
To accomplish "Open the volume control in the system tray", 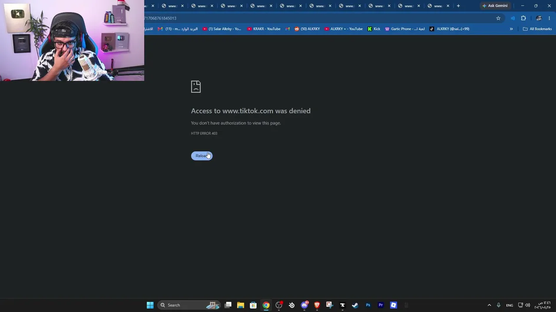I will 528,305.
